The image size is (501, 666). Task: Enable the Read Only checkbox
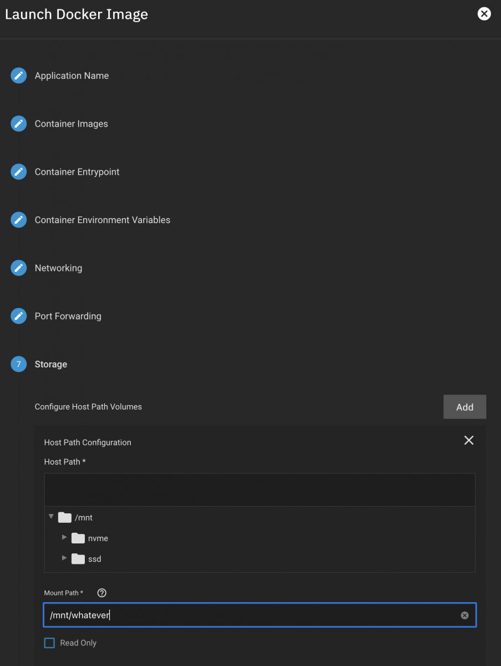click(49, 643)
